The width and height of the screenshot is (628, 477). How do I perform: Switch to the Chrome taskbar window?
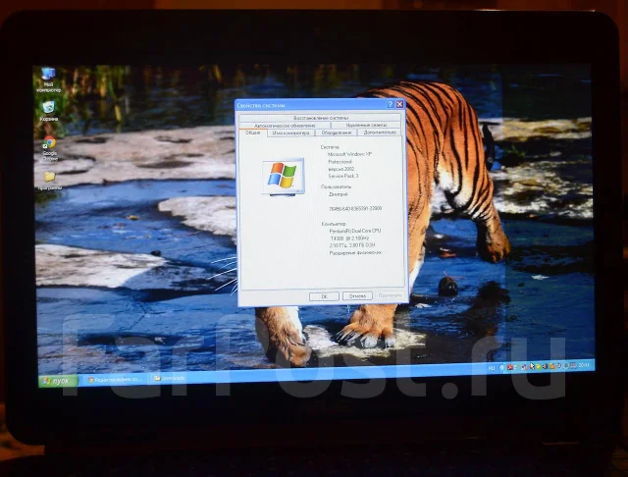pos(116,379)
